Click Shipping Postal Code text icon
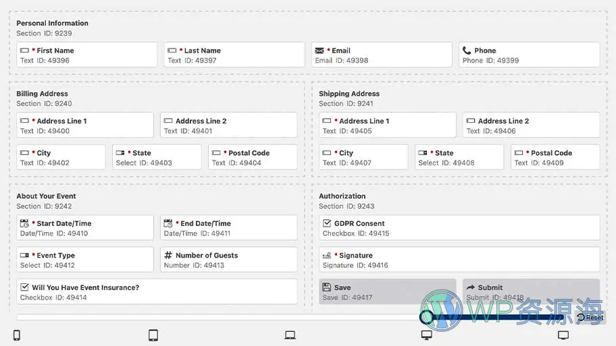616x346 pixels. [519, 153]
